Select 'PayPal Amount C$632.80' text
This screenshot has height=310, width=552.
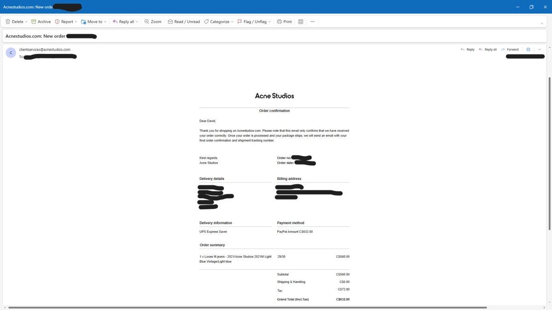[295, 232]
